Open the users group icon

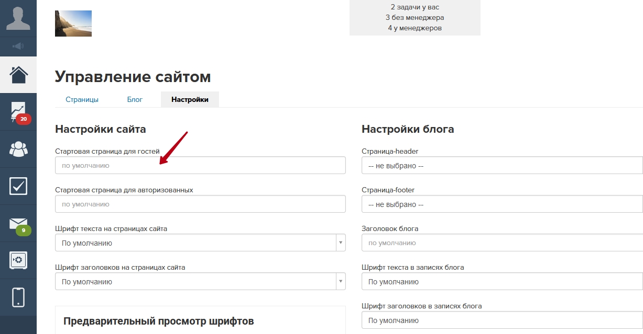18,149
